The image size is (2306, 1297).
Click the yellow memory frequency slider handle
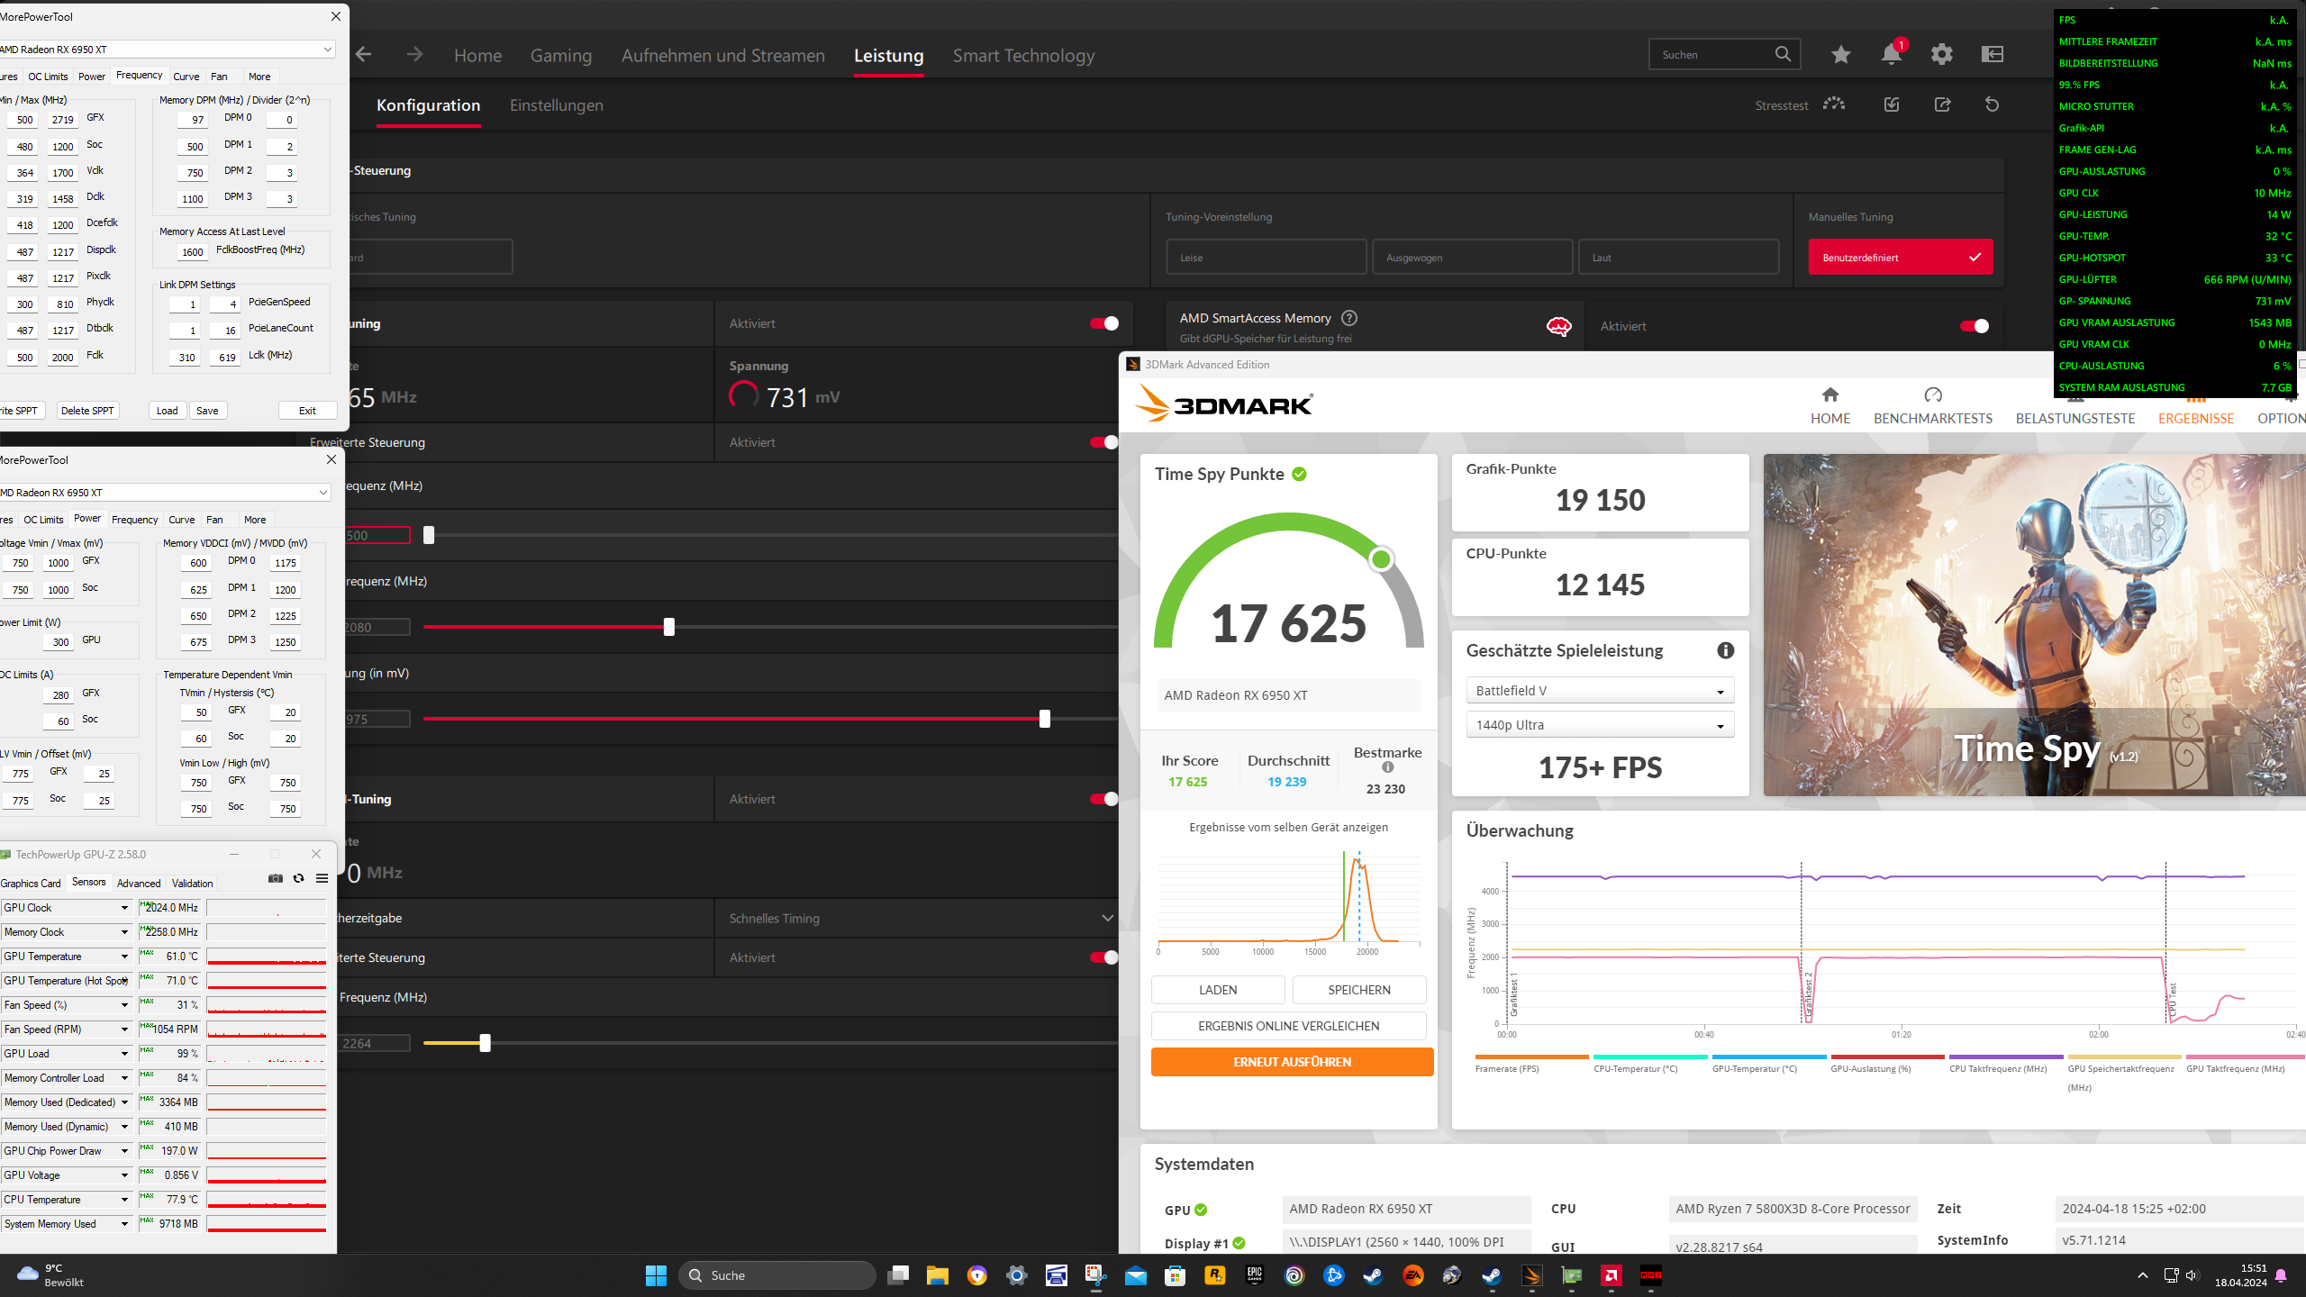[486, 1043]
